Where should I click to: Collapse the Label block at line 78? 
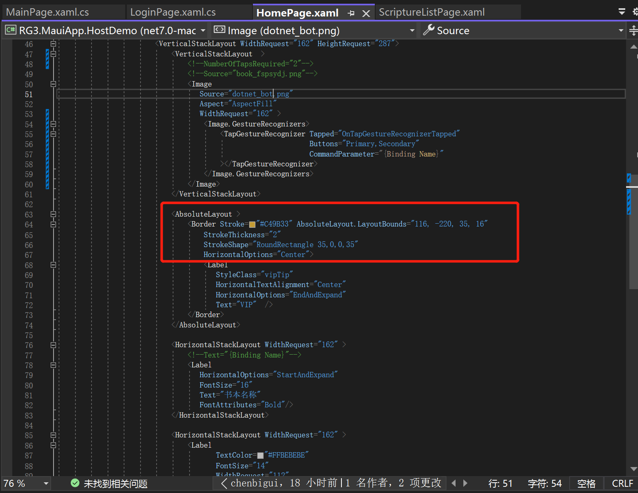point(53,365)
